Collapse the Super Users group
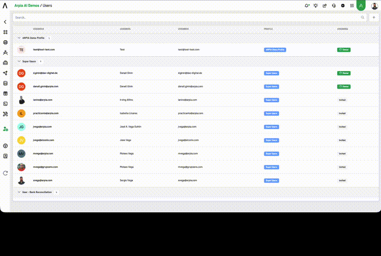The width and height of the screenshot is (381, 256). (19, 61)
